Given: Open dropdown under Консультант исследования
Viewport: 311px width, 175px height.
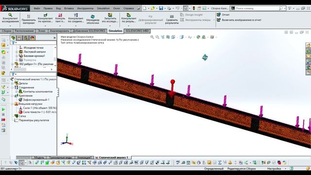Looking at the screenshot, I should point(10,26).
